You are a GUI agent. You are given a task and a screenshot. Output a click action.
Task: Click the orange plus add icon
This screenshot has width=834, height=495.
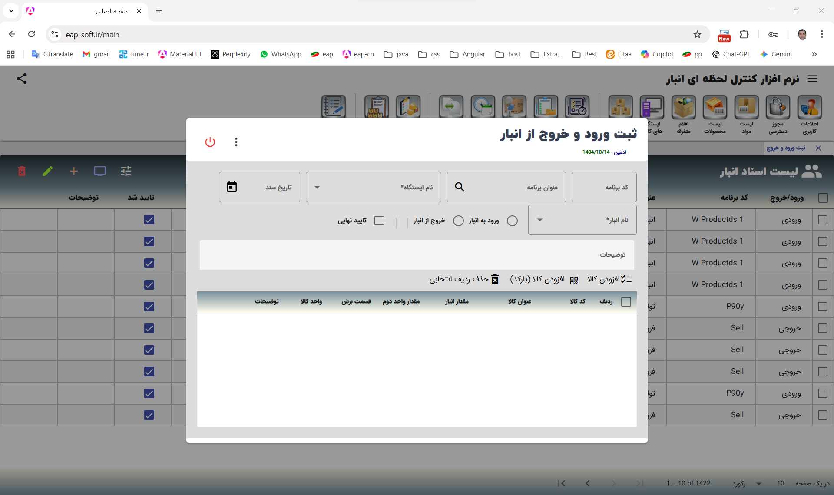click(74, 171)
